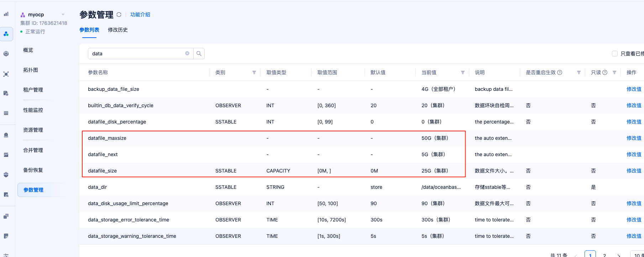Expand the myocp cluster dropdown

(63, 15)
